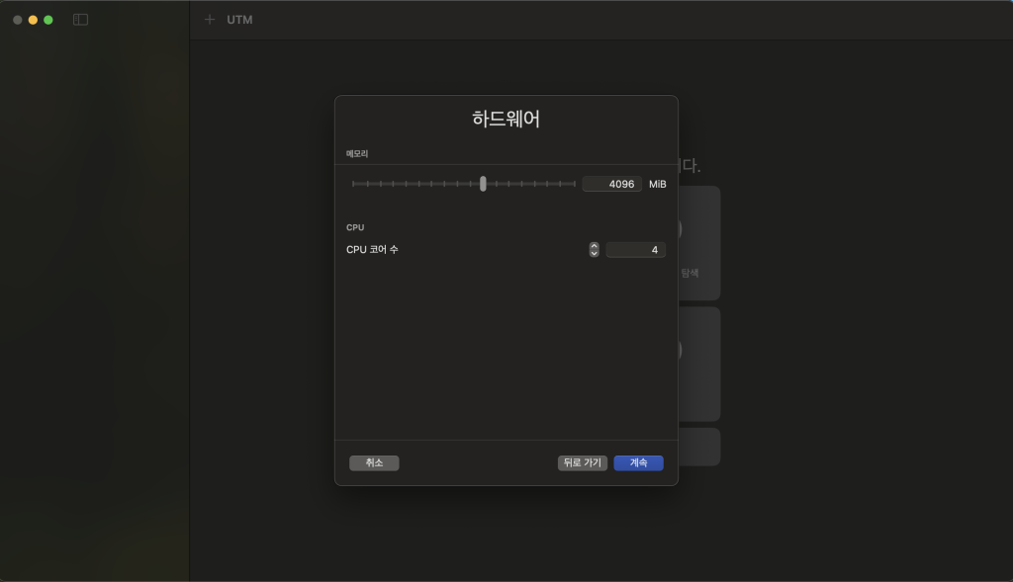1013x582 pixels.
Task: Click the 메모리 section label
Action: pyautogui.click(x=356, y=153)
